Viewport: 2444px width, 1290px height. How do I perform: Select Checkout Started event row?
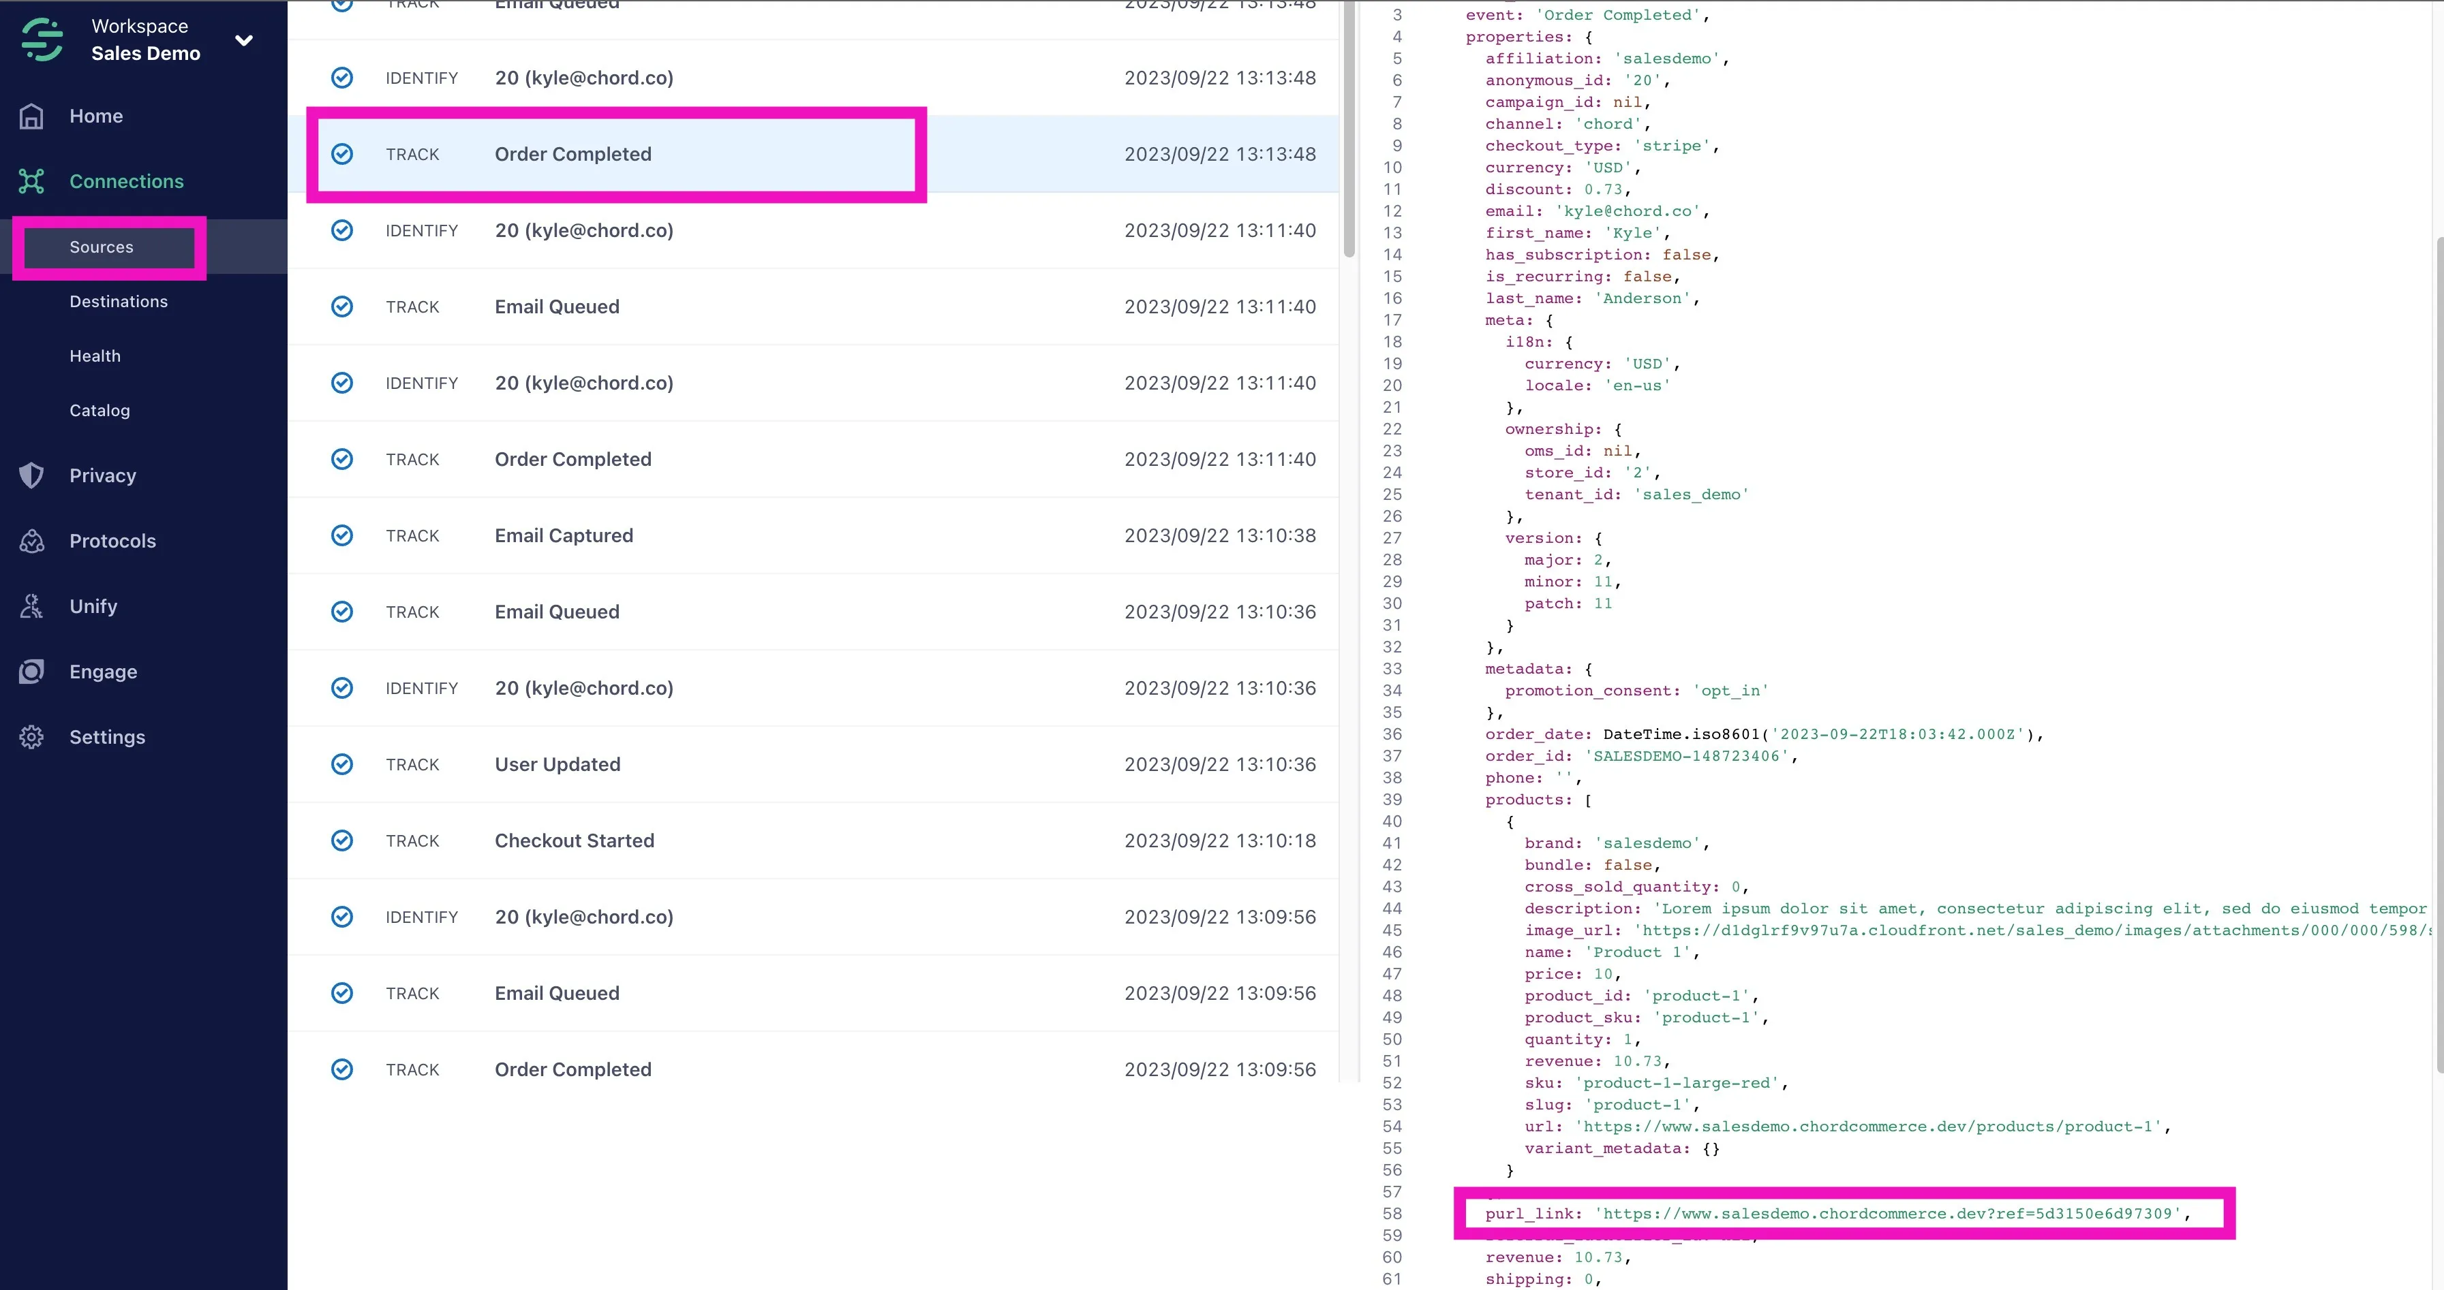point(813,840)
